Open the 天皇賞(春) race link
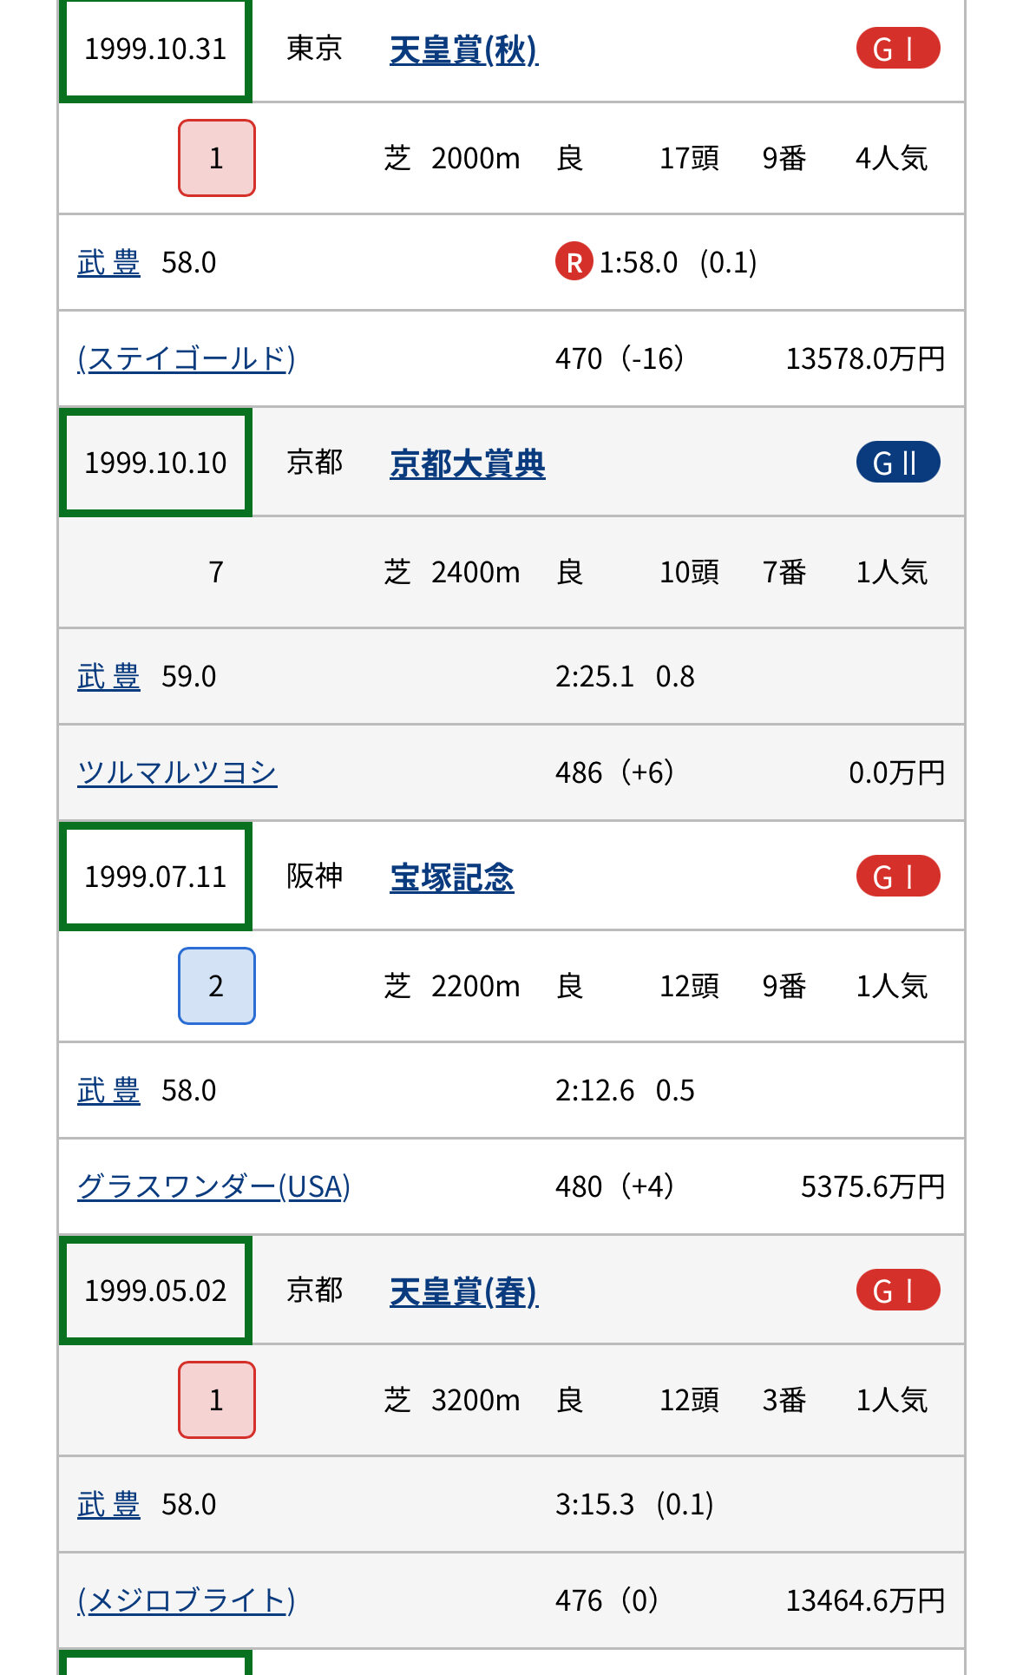The width and height of the screenshot is (1023, 1675). [463, 1292]
